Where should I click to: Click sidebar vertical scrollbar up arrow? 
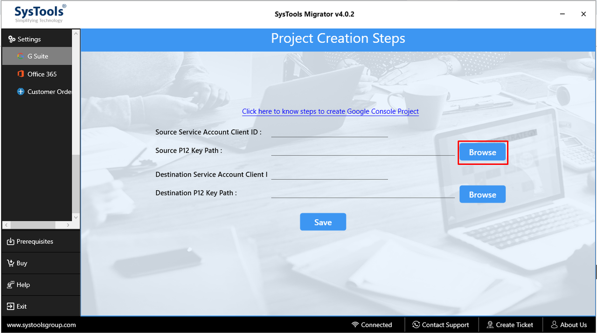76,34
